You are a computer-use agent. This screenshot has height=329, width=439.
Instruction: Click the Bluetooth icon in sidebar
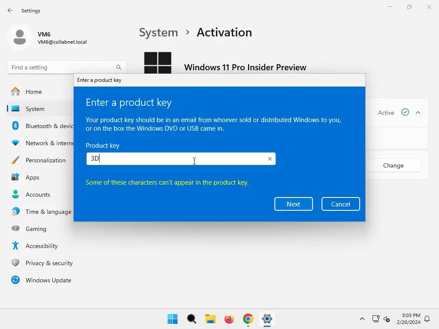click(x=15, y=126)
